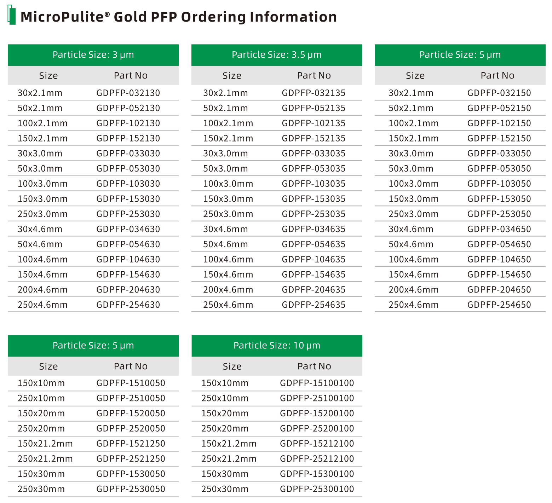
Task: Select part number GDPFP-254630
Action: pos(128,305)
